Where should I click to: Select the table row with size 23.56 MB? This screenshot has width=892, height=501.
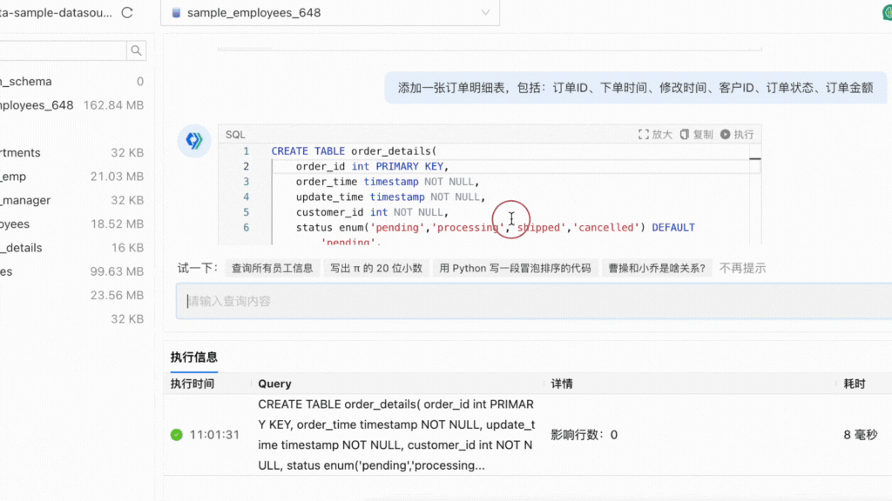pos(71,296)
